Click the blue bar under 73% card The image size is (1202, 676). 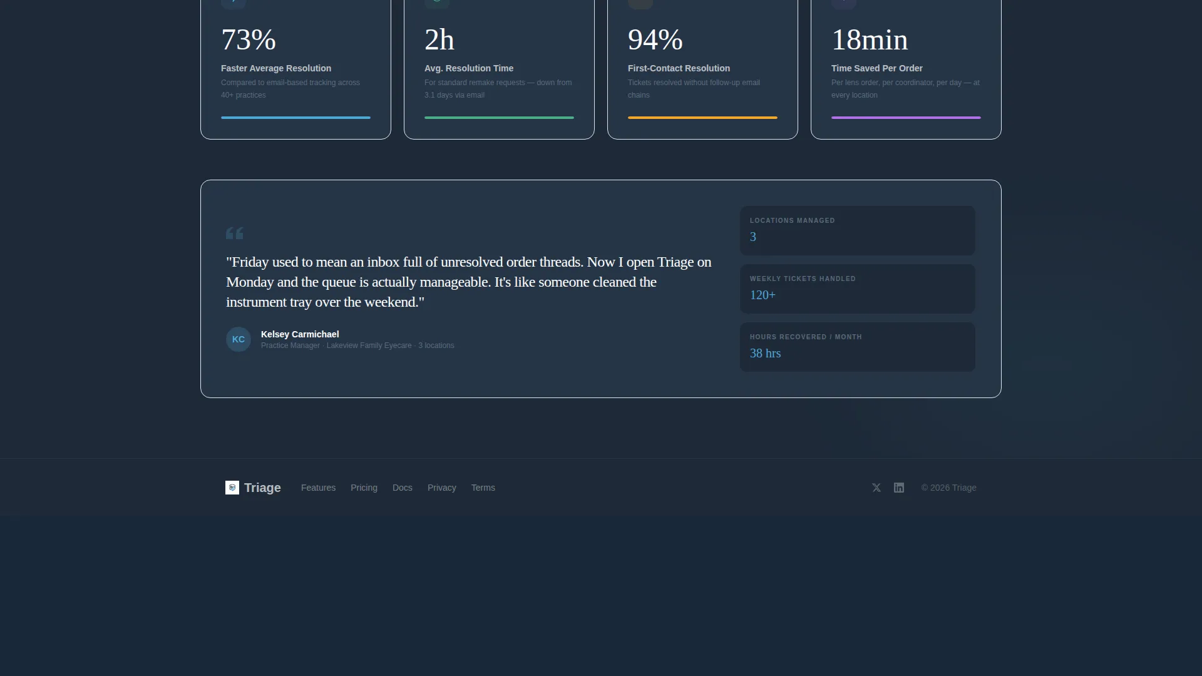295,118
